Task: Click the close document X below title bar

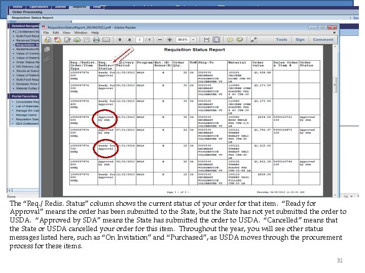Action: 334,33
